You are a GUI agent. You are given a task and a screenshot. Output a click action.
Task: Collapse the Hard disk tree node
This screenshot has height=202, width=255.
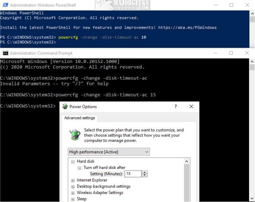pos(73,161)
